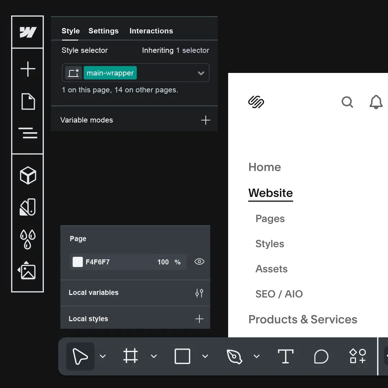Open the Comments tool
Viewport: 388px width, 388px height.
pyautogui.click(x=321, y=356)
